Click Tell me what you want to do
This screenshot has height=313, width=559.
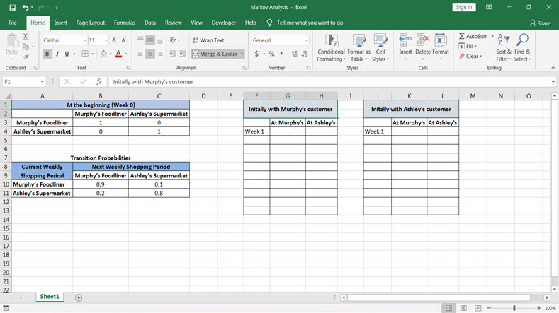[310, 23]
